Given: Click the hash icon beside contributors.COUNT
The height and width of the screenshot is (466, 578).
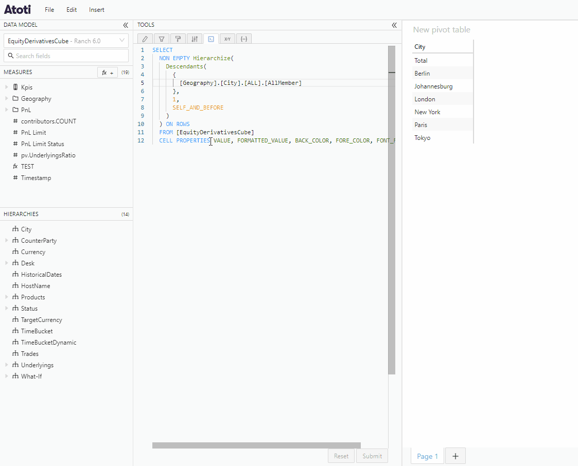Looking at the screenshot, I should click(x=15, y=121).
